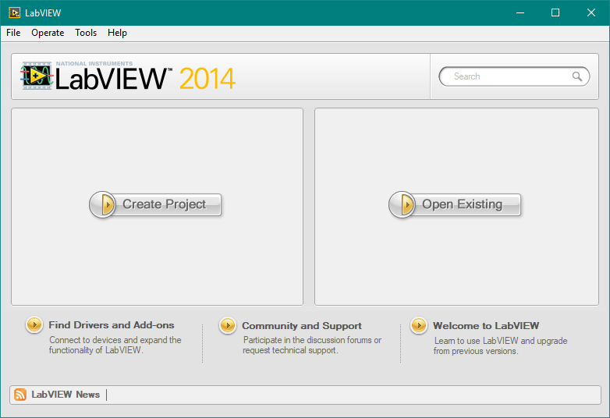Image resolution: width=610 pixels, height=418 pixels.
Task: Click the magnifying glass search icon
Action: pyautogui.click(x=577, y=76)
